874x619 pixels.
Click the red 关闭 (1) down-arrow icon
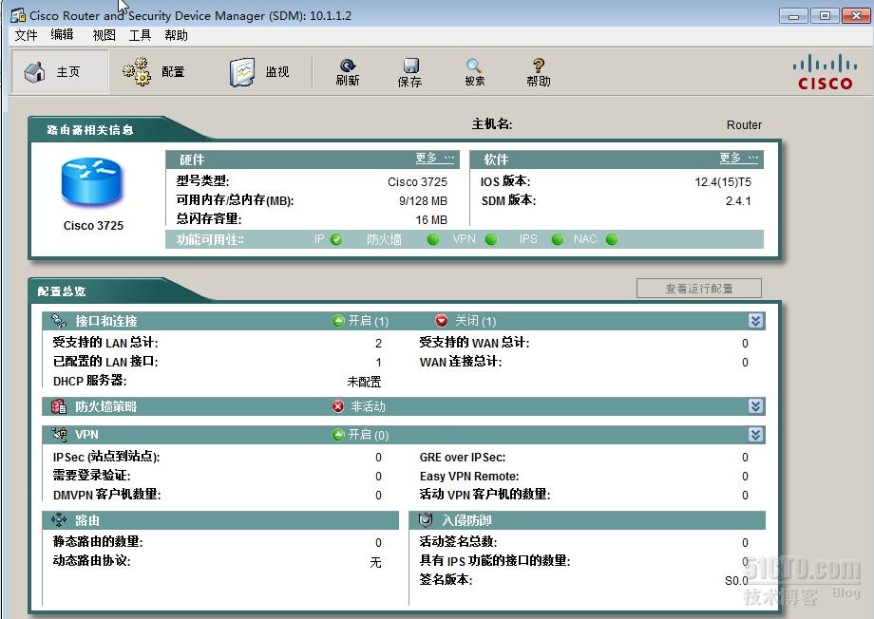[442, 321]
